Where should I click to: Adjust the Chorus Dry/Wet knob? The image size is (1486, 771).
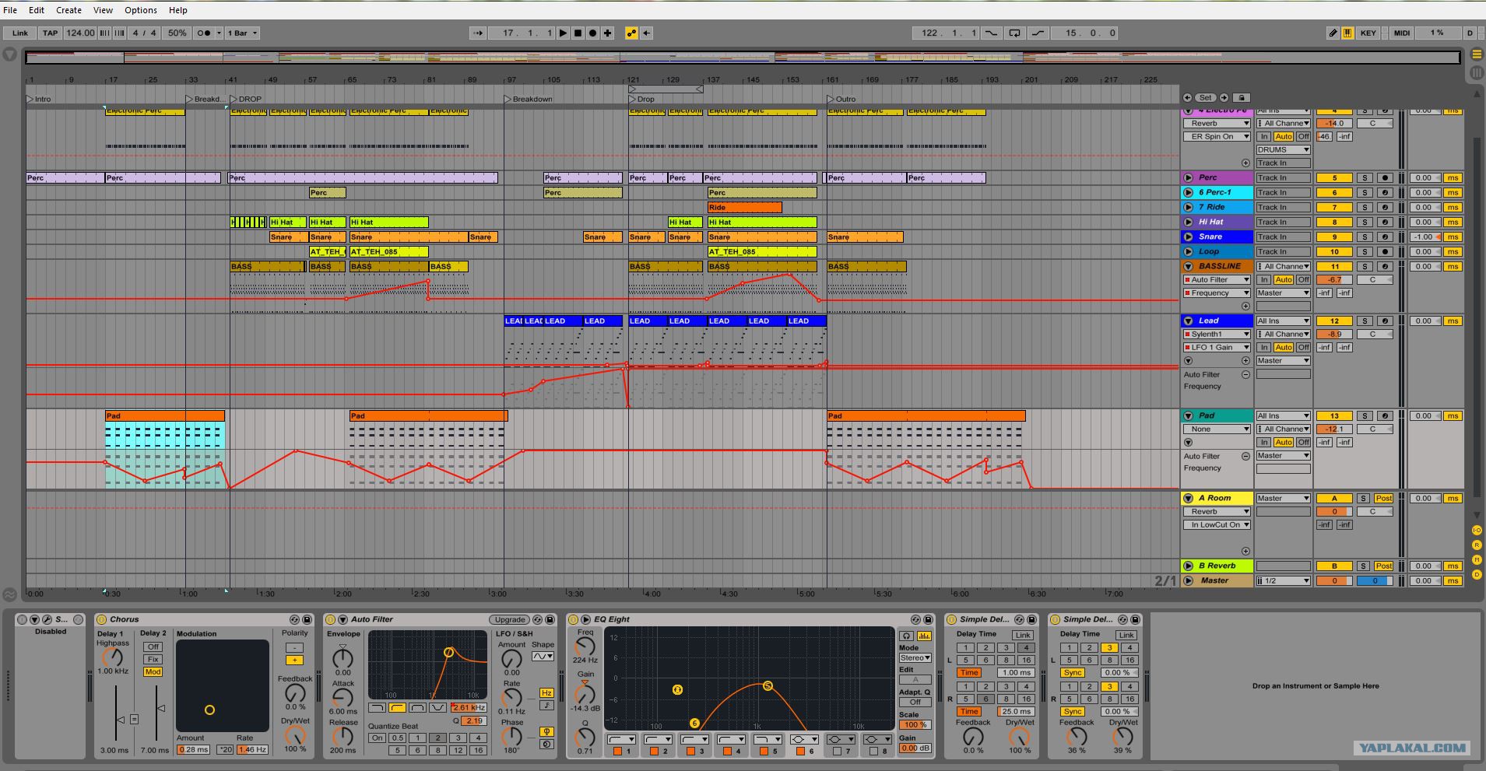(295, 735)
